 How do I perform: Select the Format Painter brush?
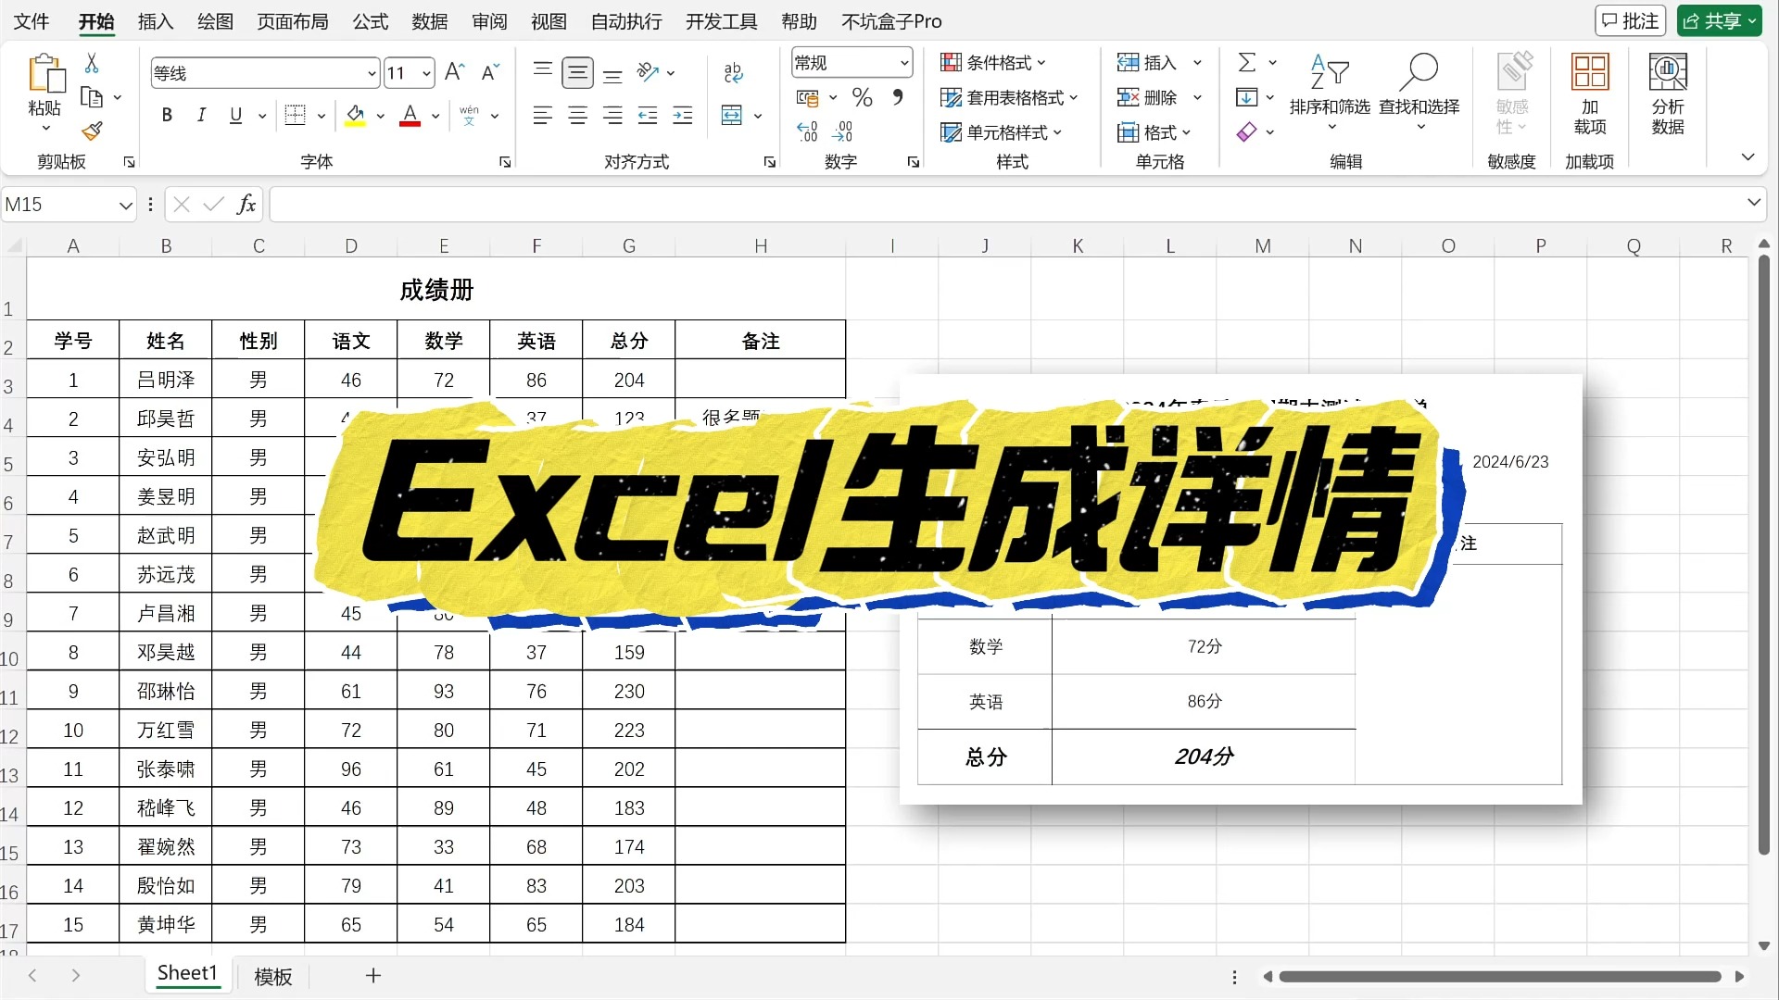(x=92, y=131)
